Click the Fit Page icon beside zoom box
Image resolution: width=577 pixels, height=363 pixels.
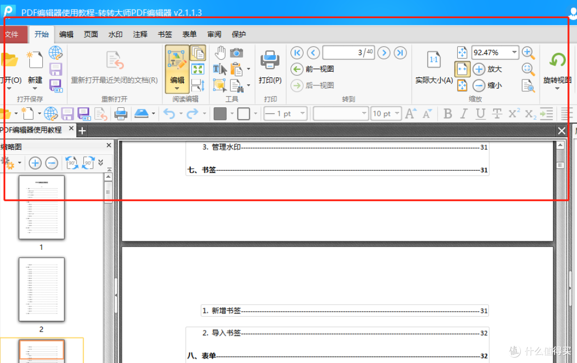click(462, 53)
